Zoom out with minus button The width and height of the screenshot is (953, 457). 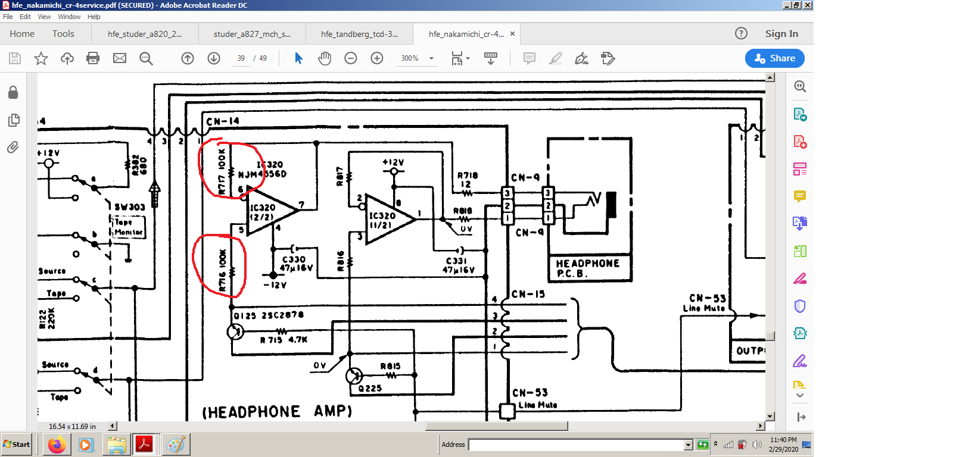tap(351, 58)
